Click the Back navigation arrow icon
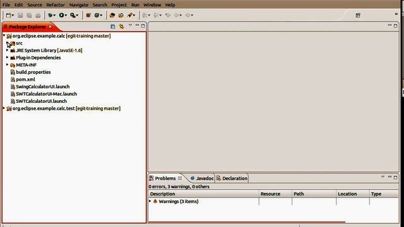The height and width of the screenshot is (227, 404). click(177, 15)
